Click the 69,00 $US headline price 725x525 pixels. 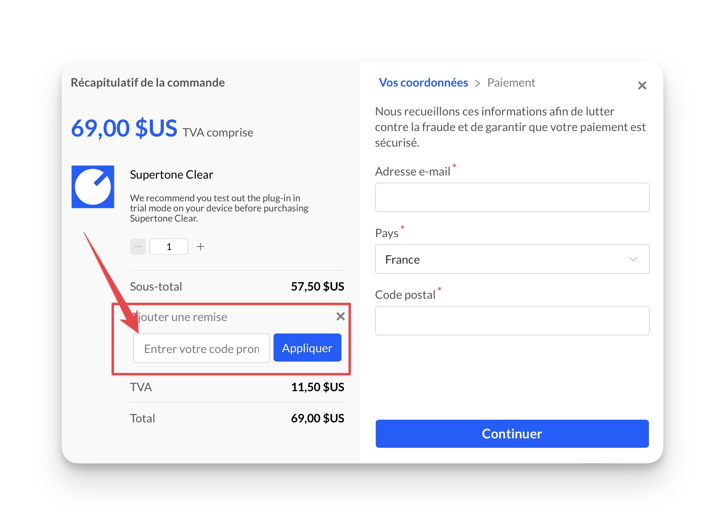point(124,128)
